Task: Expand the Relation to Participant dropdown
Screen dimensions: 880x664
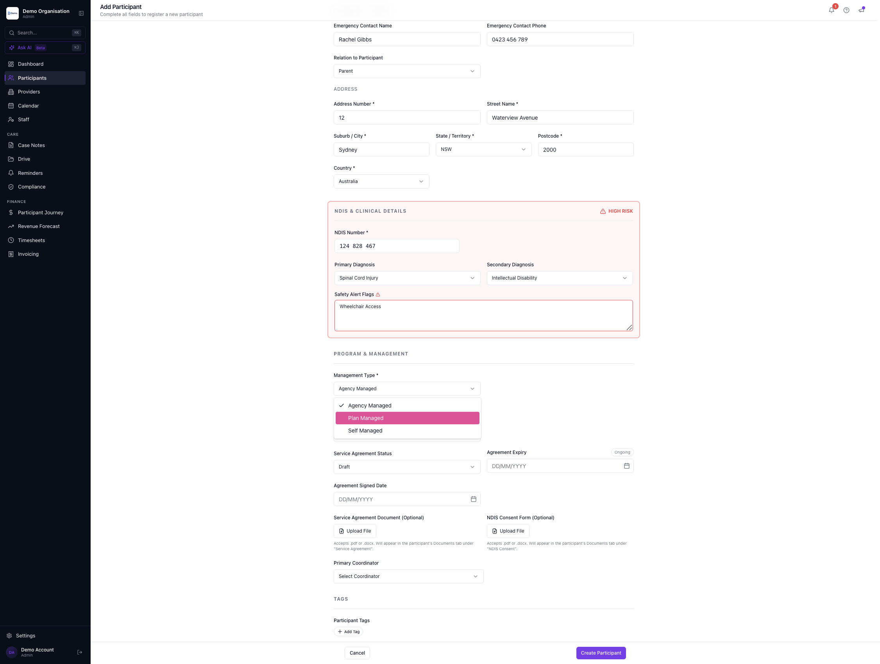Action: pos(407,71)
